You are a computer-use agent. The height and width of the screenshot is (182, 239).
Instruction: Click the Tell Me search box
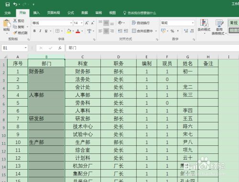tap(140, 13)
